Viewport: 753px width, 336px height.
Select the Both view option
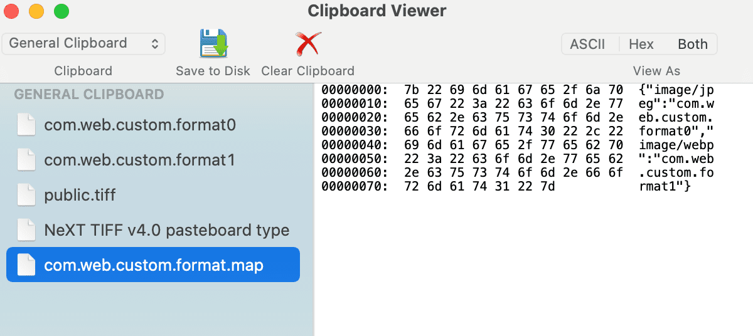(692, 45)
